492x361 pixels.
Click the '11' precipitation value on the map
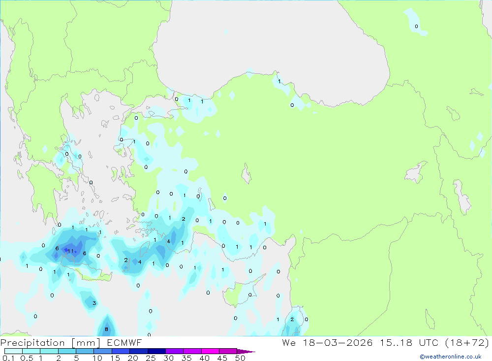tap(70, 251)
